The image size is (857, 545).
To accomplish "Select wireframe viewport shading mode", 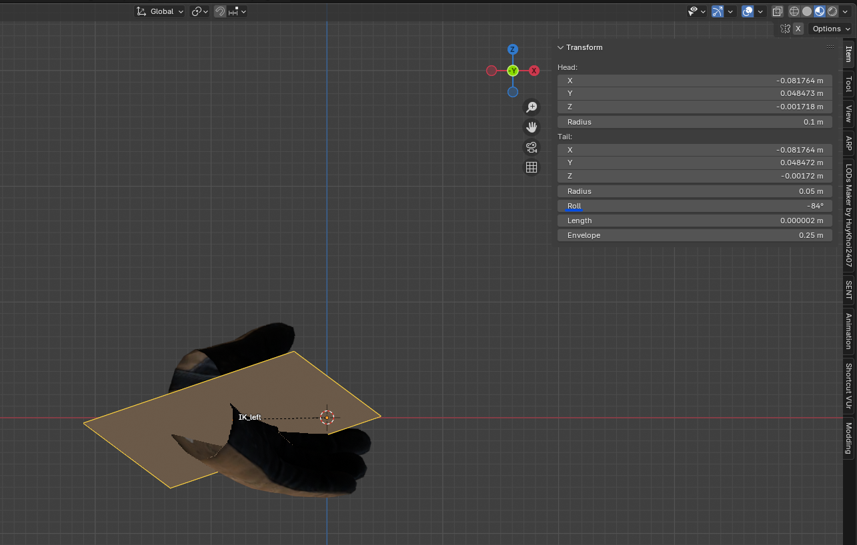I will [794, 11].
